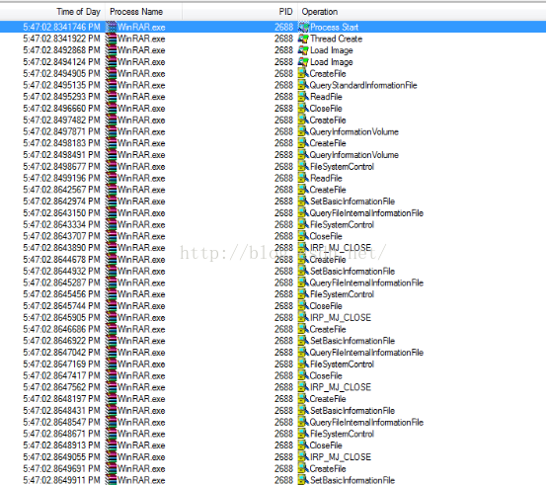Click WinRAR icon in the Process Start row
This screenshot has width=547, height=485.
tap(111, 27)
